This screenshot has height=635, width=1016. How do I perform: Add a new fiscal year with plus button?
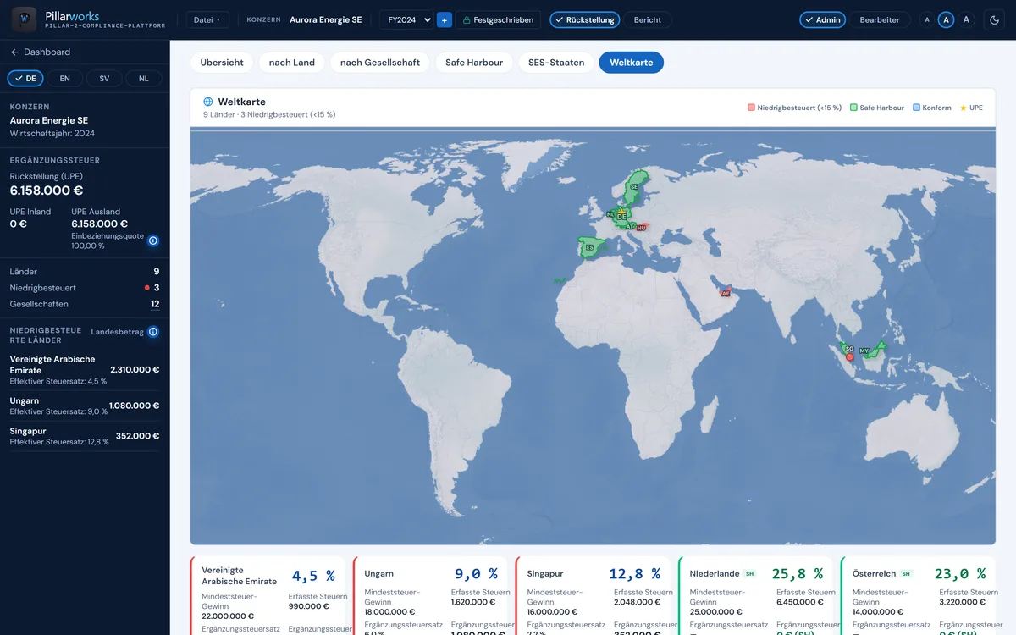click(x=444, y=19)
